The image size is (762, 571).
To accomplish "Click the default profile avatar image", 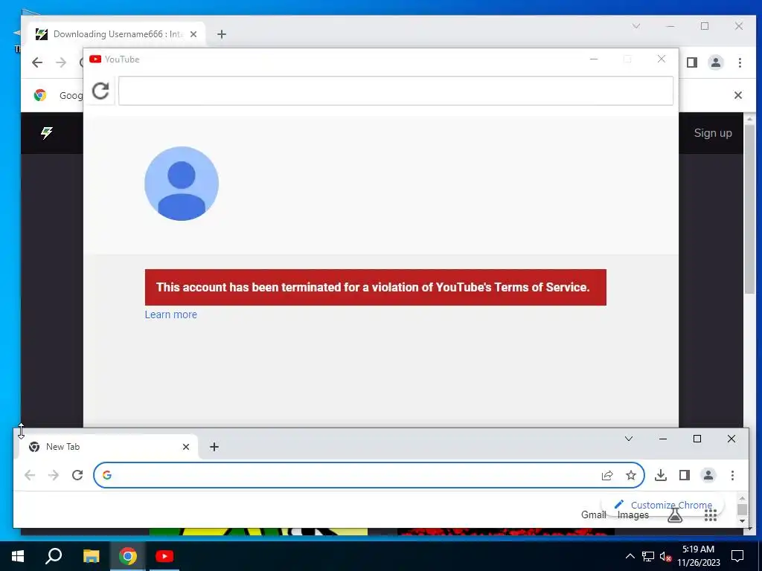I will [x=182, y=184].
